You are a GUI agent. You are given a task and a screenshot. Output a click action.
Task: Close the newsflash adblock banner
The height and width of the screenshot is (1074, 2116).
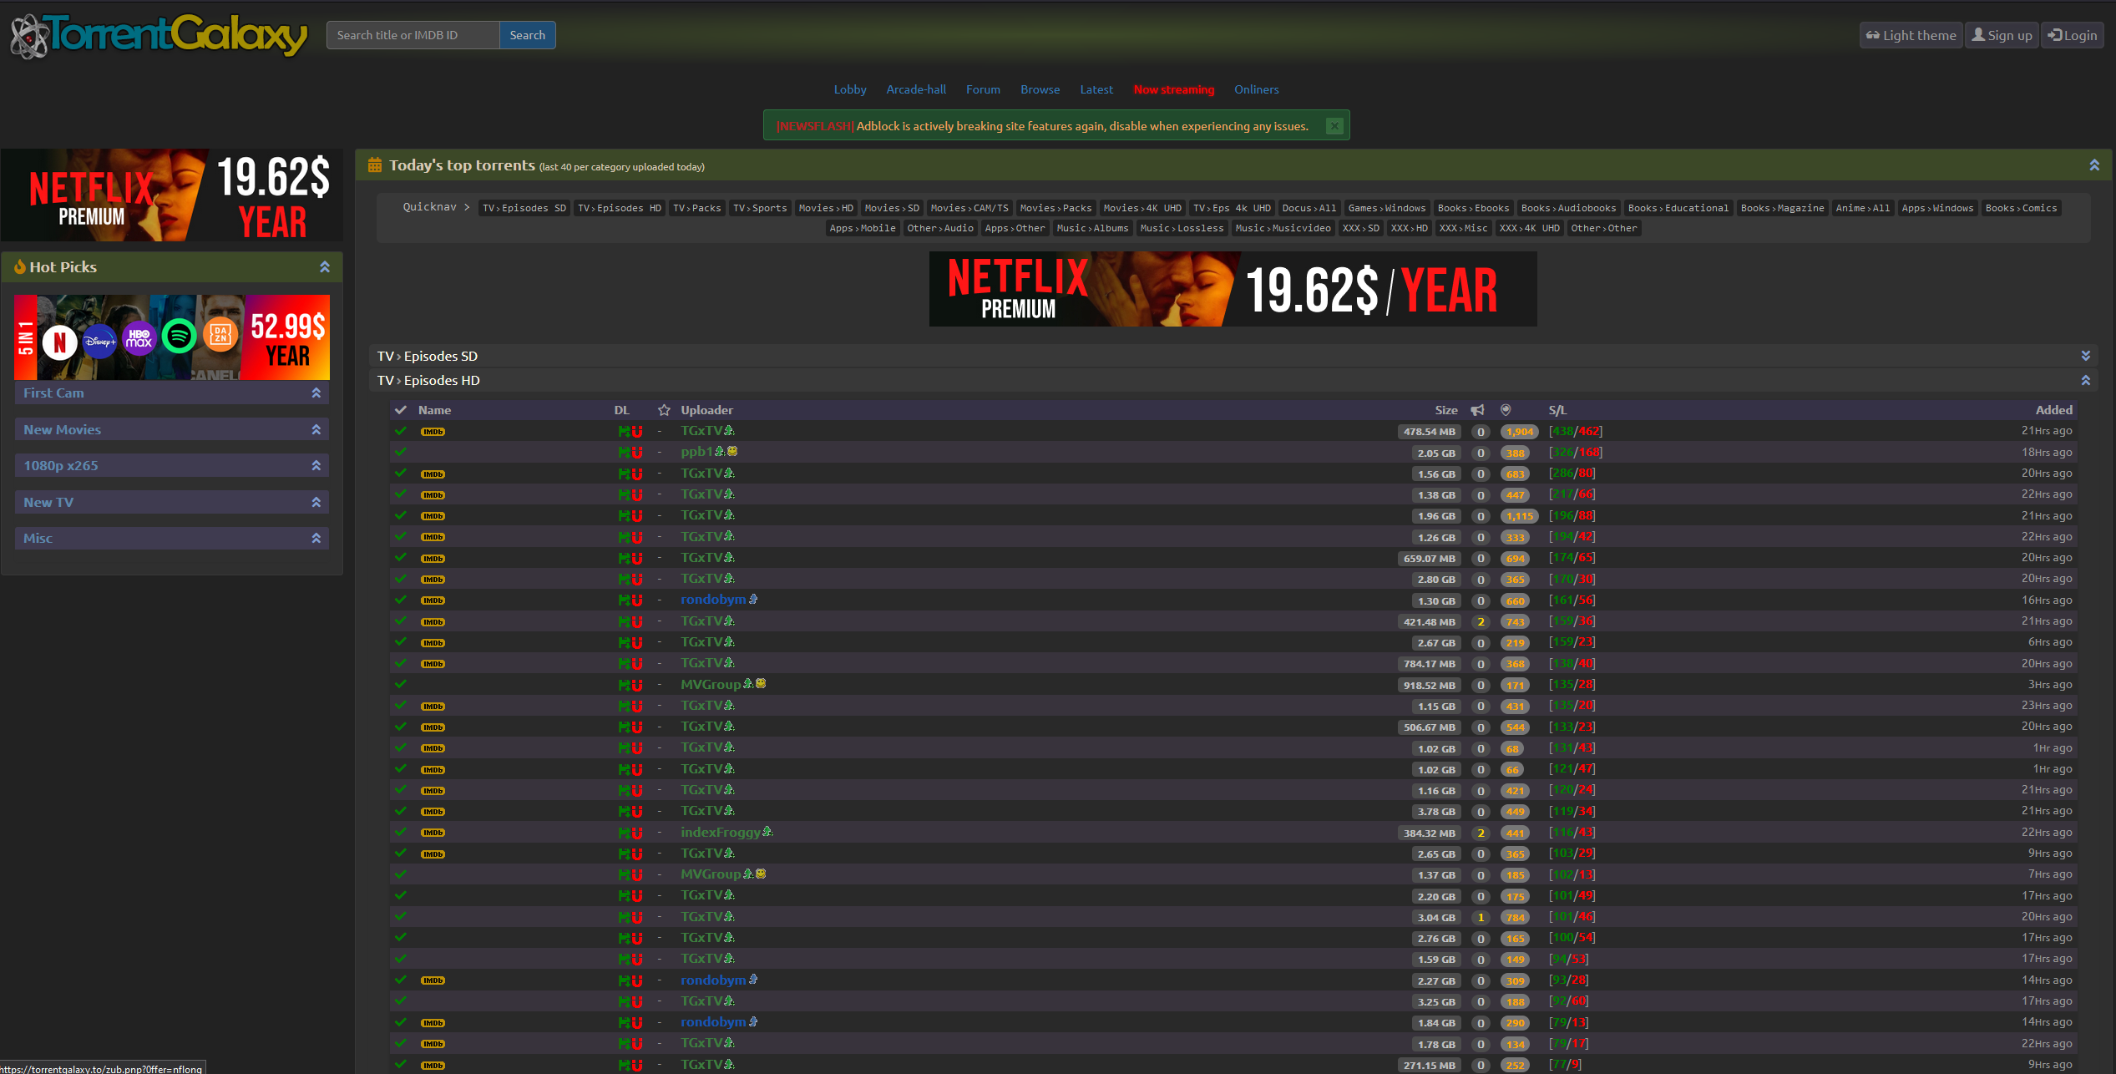[1334, 126]
